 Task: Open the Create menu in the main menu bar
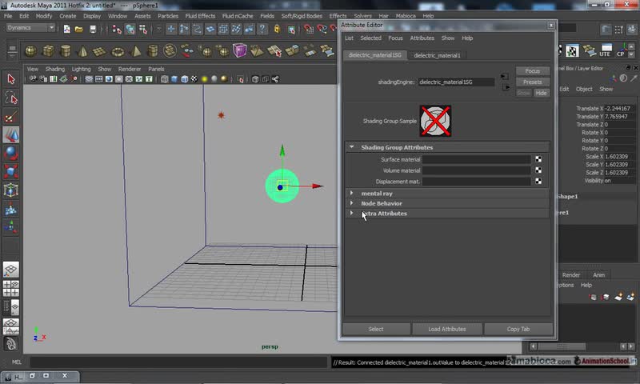click(x=68, y=16)
